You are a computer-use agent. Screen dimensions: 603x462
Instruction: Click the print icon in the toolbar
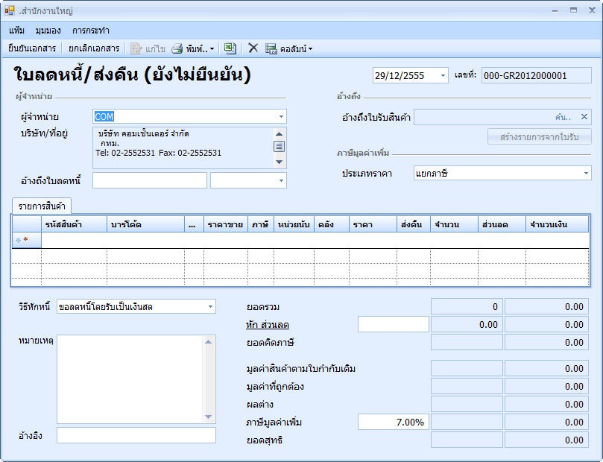tap(177, 48)
